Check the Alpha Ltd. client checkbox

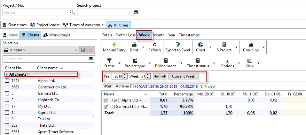(7, 81)
